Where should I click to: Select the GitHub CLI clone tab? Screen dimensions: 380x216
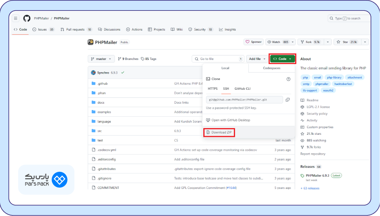pos(243,89)
